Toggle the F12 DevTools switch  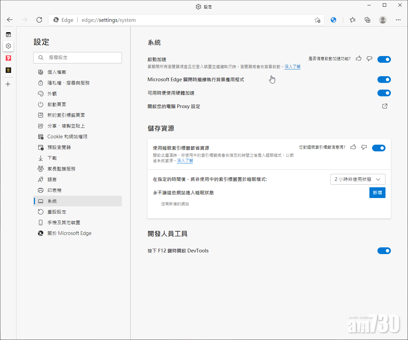[384, 251]
